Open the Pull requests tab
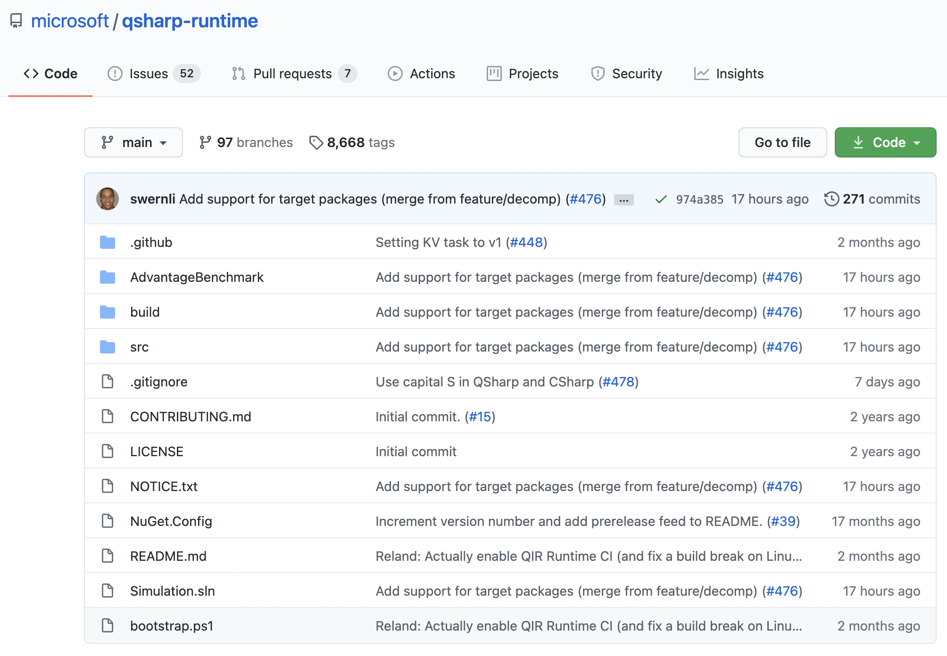The image size is (947, 656). tap(293, 74)
